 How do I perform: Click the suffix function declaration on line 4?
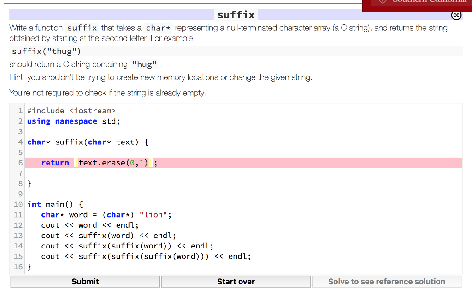tap(87, 142)
